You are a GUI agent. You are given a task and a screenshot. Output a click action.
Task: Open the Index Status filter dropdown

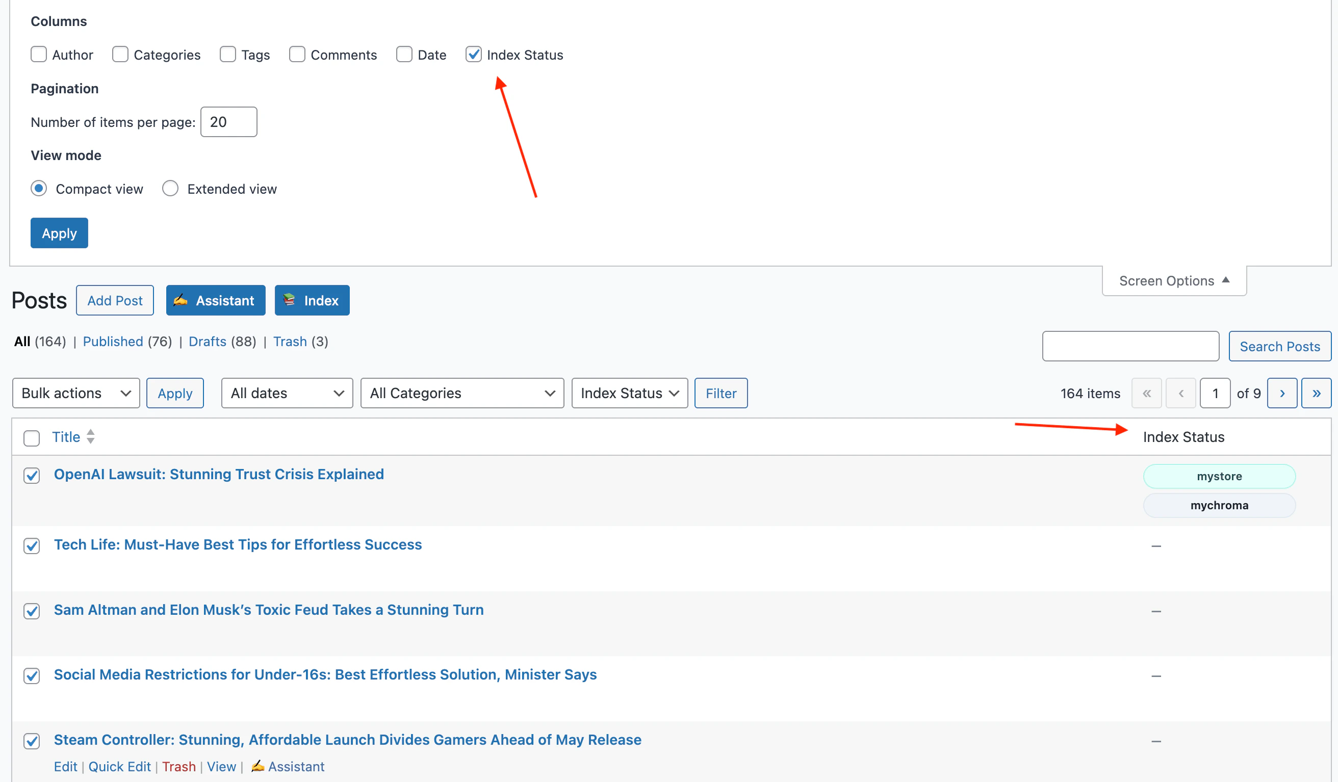(x=629, y=393)
